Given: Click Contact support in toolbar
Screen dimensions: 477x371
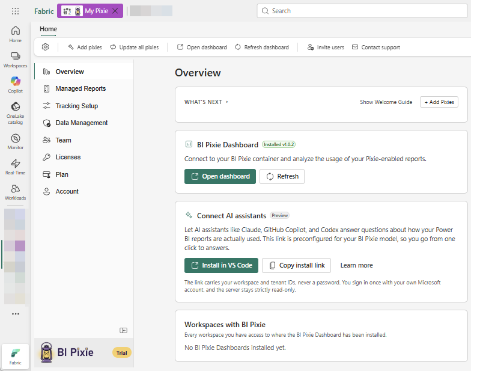Looking at the screenshot, I should pos(375,48).
